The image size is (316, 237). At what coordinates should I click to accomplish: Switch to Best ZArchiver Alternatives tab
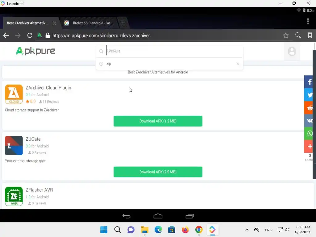(27, 23)
